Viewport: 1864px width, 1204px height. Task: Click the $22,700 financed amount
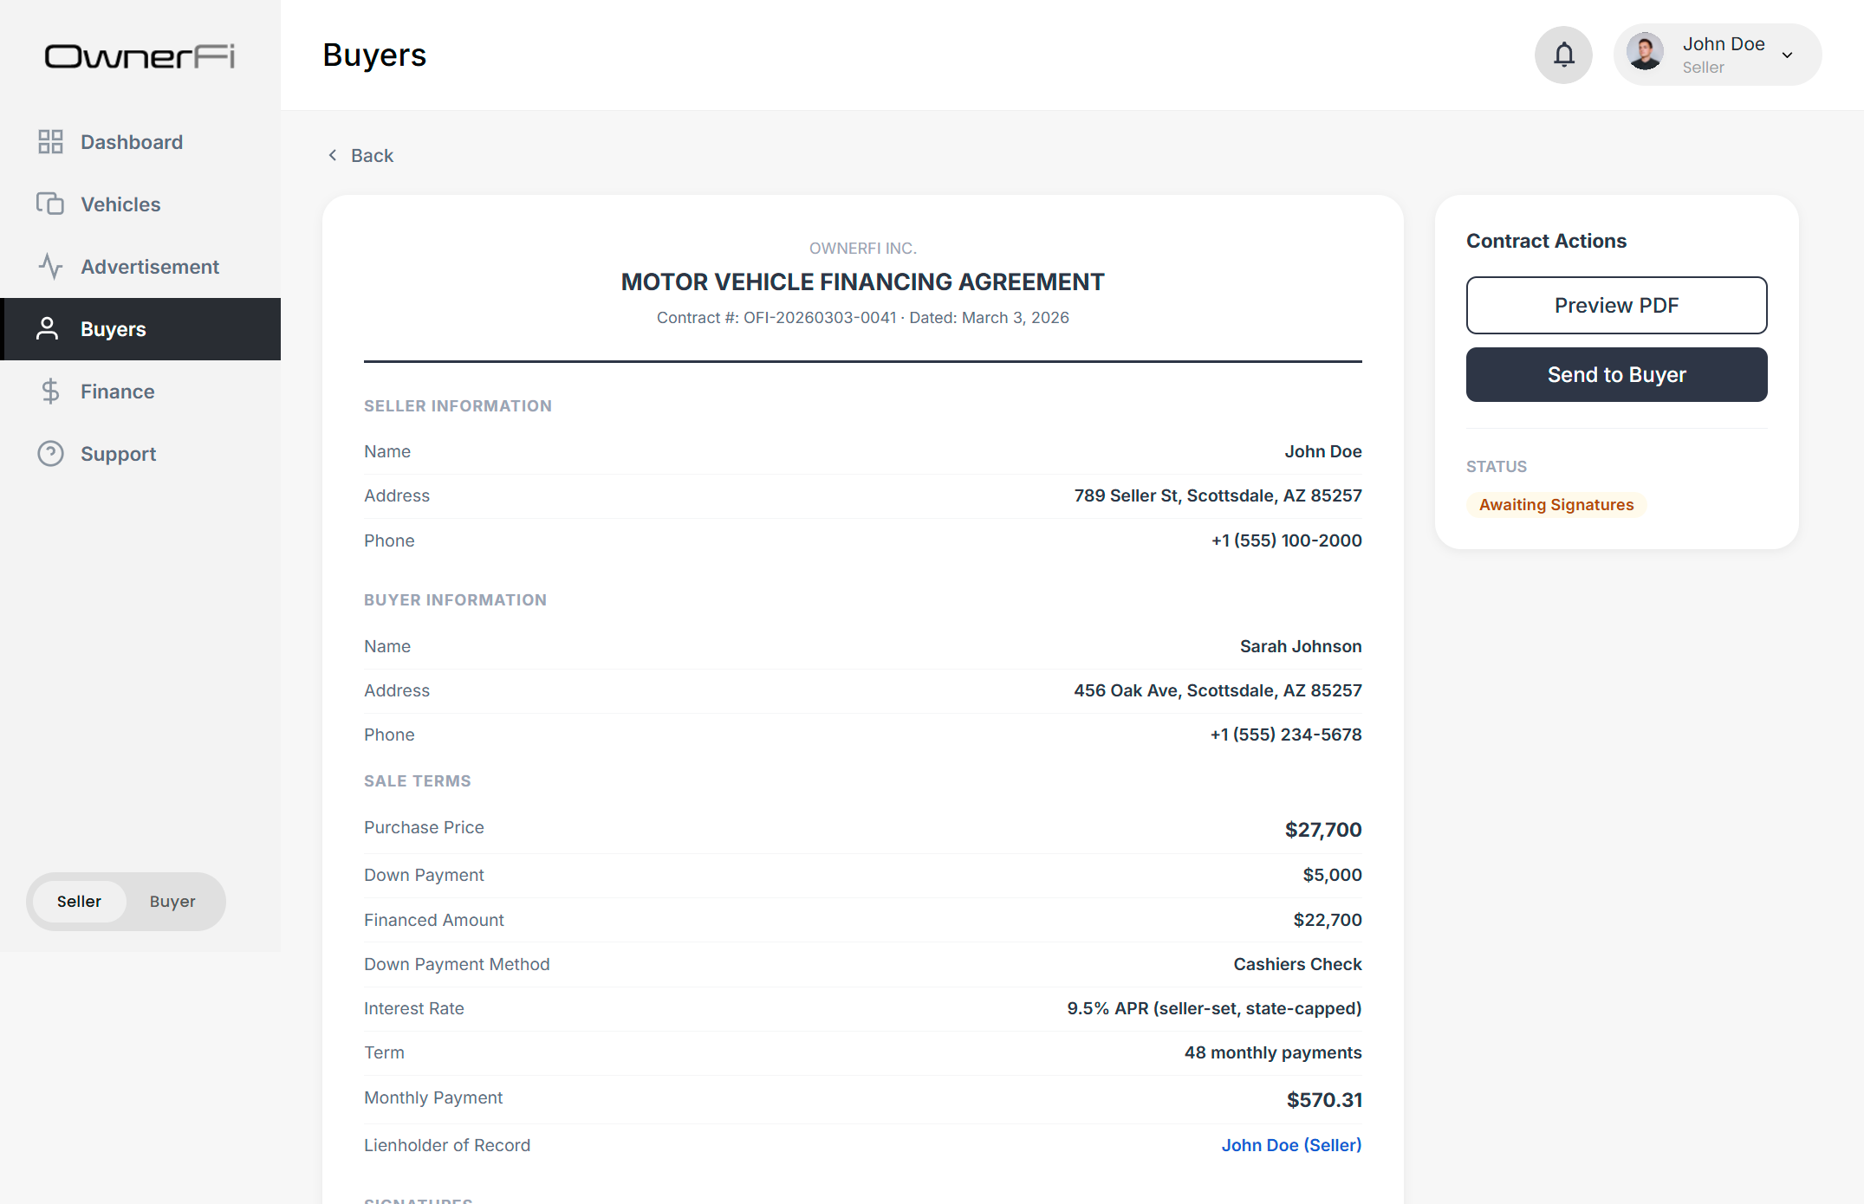point(1328,920)
